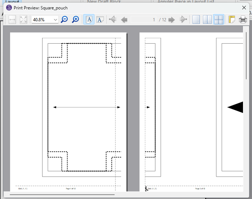This screenshot has width=252, height=199.
Task: Zoom out with the minus magnifier
Action: pyautogui.click(x=64, y=19)
